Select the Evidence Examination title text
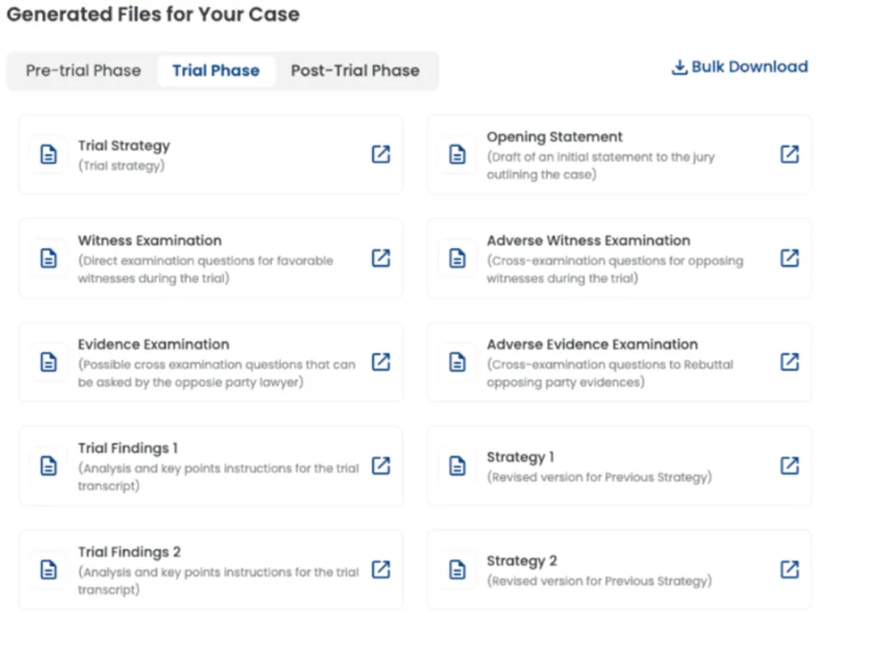Viewport: 869px width, 649px height. [153, 344]
